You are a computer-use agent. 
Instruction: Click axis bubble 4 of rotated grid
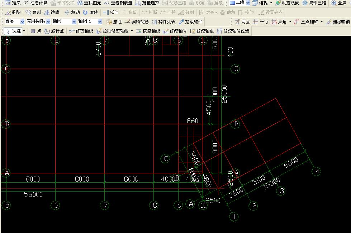point(317,171)
